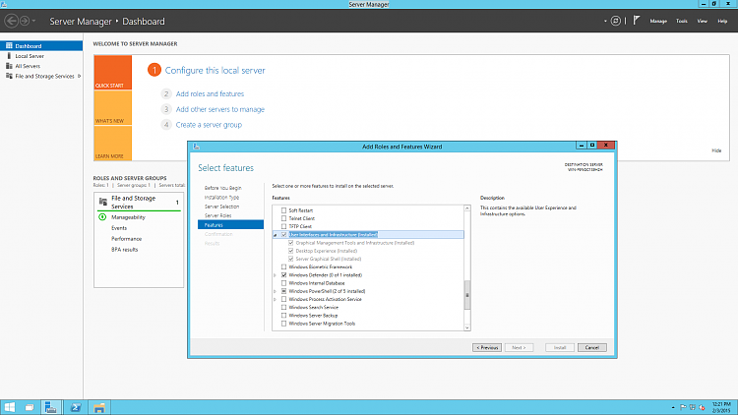This screenshot has width=738, height=415.
Task: Click the green Manageability status icon
Action: click(x=102, y=217)
